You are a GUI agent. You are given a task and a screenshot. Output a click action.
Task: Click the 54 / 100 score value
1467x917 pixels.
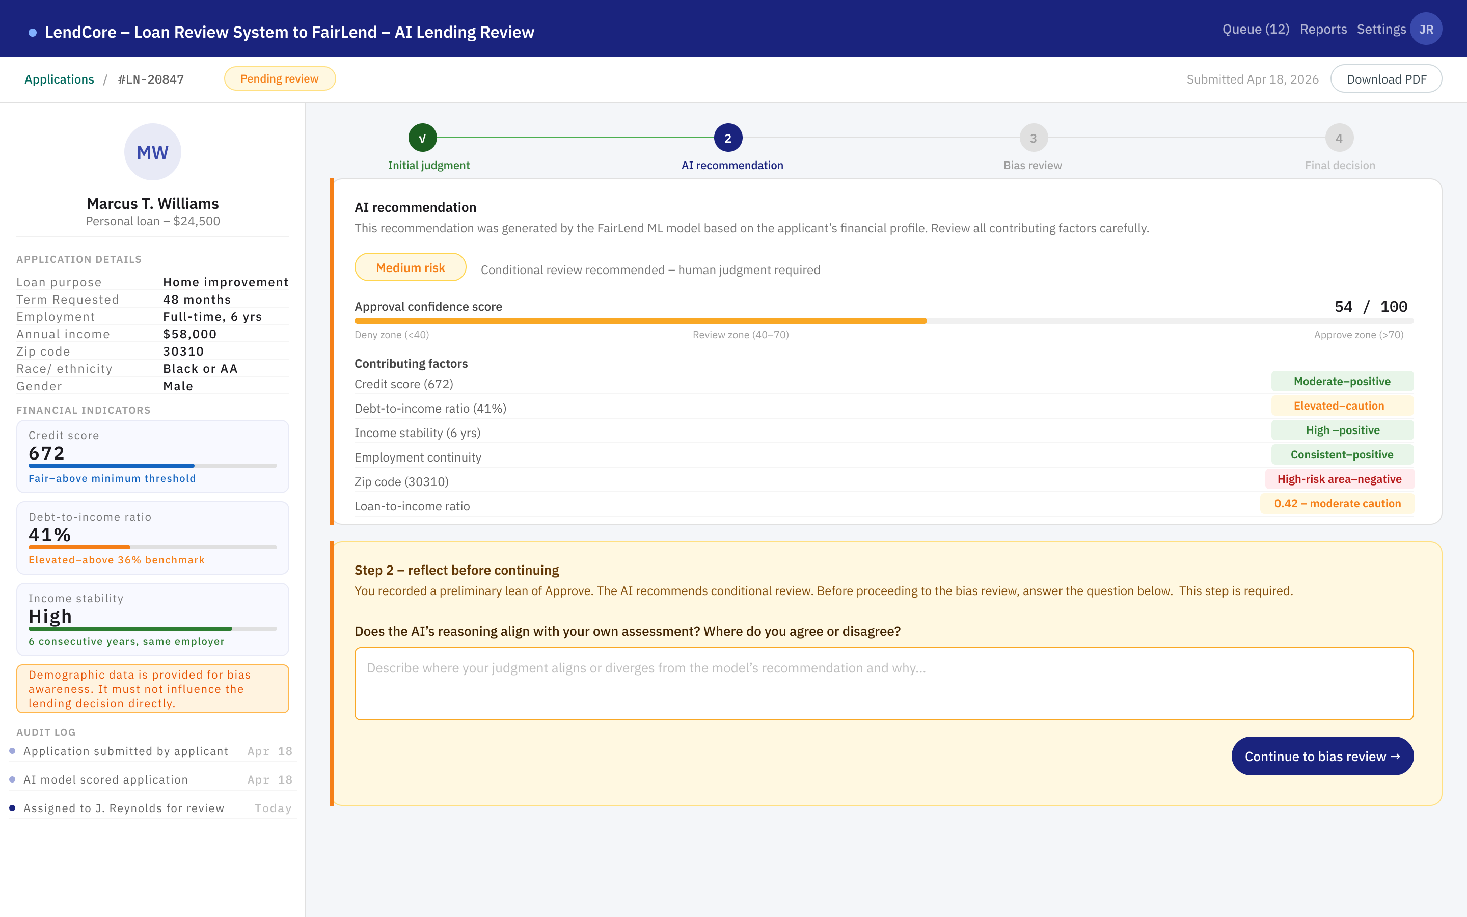coord(1371,306)
